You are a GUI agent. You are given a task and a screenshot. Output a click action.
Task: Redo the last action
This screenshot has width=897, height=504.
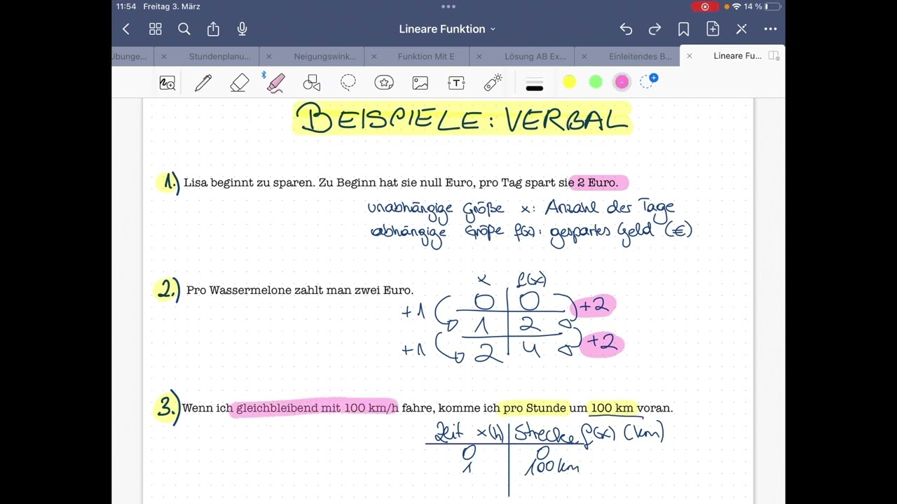[x=655, y=29]
